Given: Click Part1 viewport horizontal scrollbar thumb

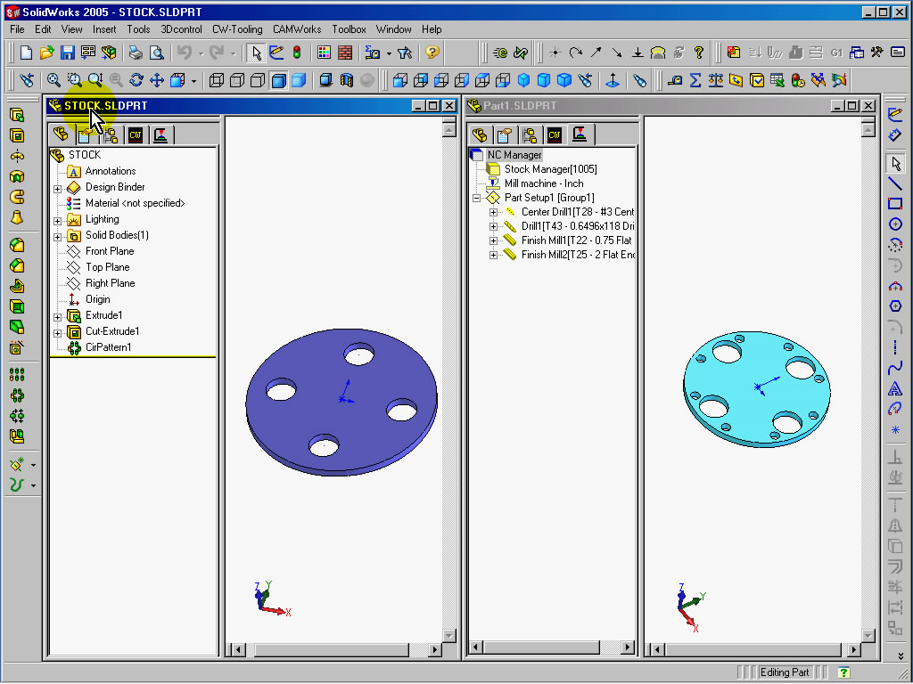Looking at the screenshot, I should point(753,649).
